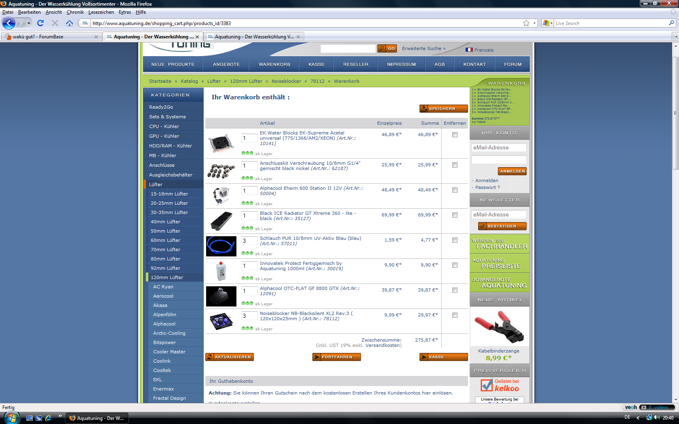This screenshot has height=424, width=679.
Task: Open the Chronik menu
Action: [x=75, y=12]
